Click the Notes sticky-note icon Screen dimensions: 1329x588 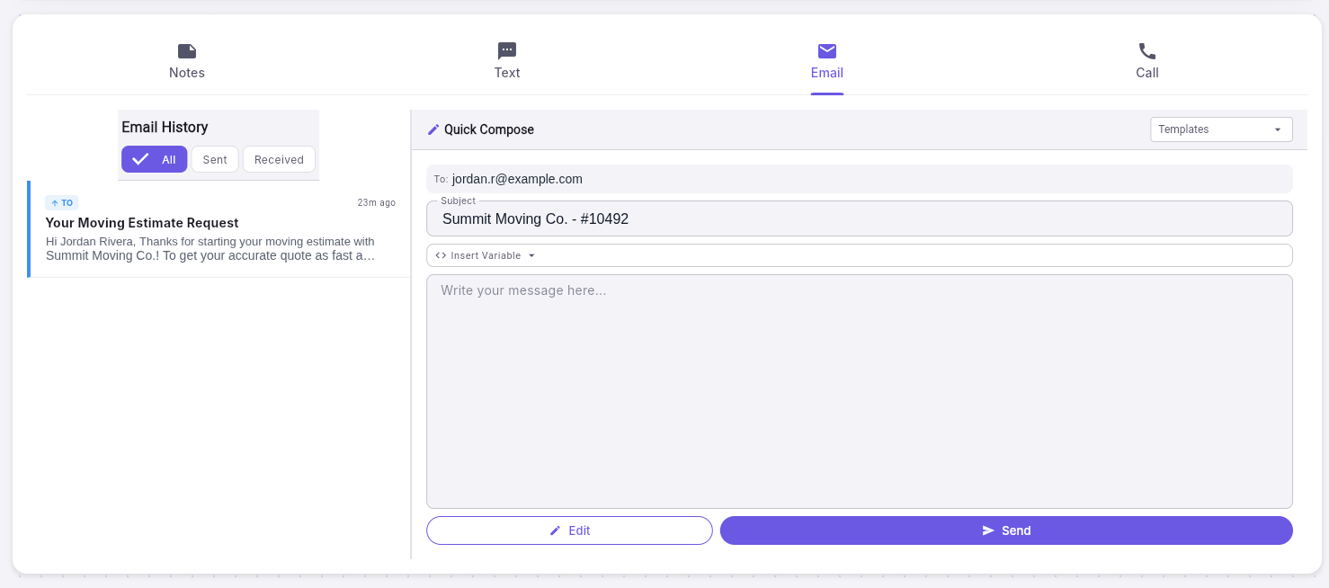pos(187,51)
